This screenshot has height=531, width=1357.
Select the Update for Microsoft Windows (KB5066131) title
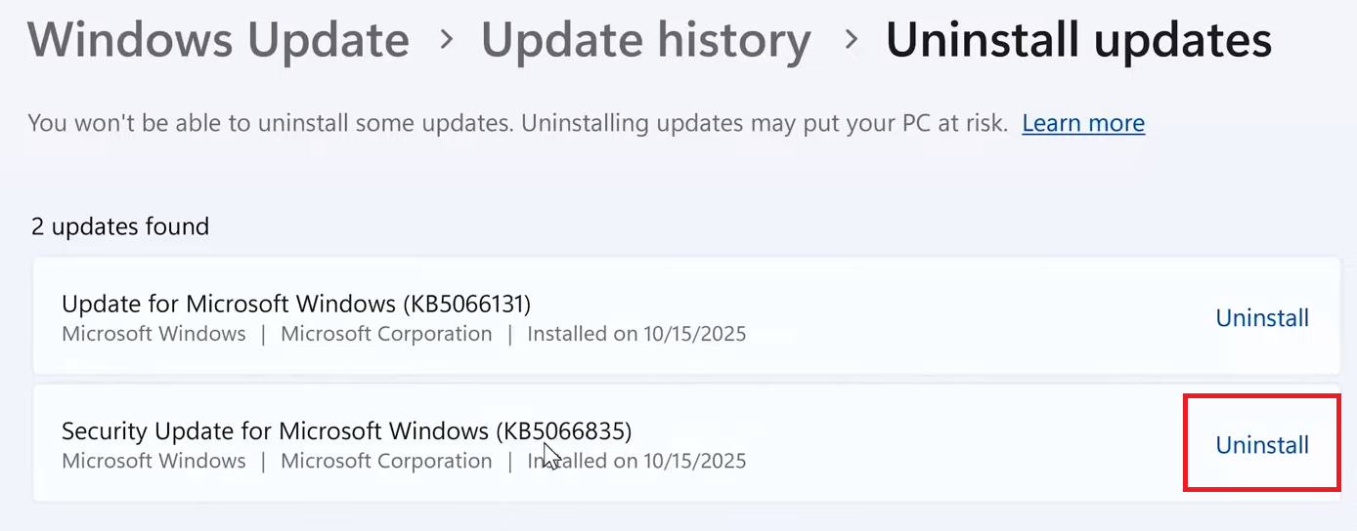point(296,303)
